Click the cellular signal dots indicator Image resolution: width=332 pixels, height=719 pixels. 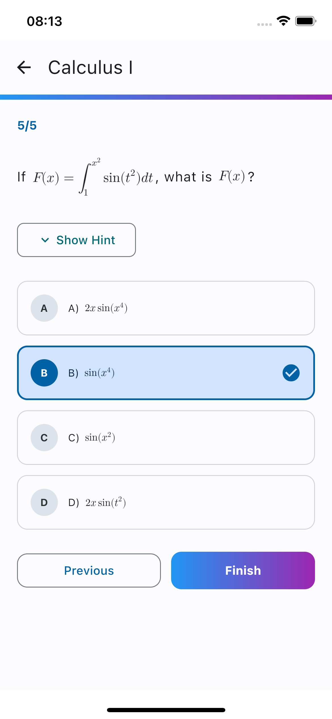tap(264, 24)
